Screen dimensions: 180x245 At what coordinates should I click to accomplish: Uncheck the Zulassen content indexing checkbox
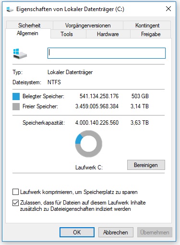click(x=15, y=203)
